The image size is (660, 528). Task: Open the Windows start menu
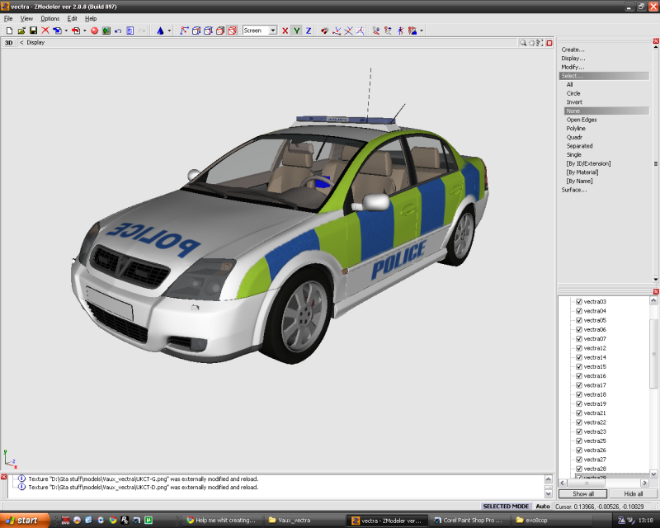coord(25,521)
